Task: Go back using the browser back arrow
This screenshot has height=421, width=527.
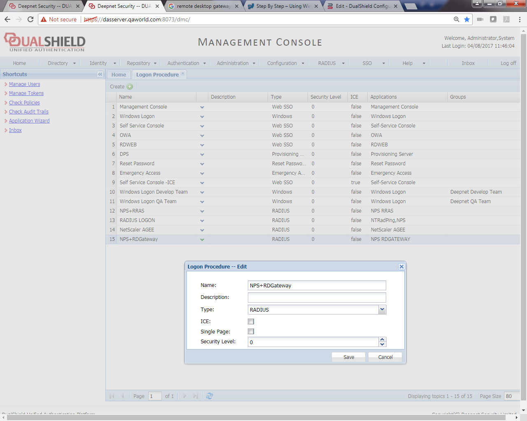Action: coord(7,19)
